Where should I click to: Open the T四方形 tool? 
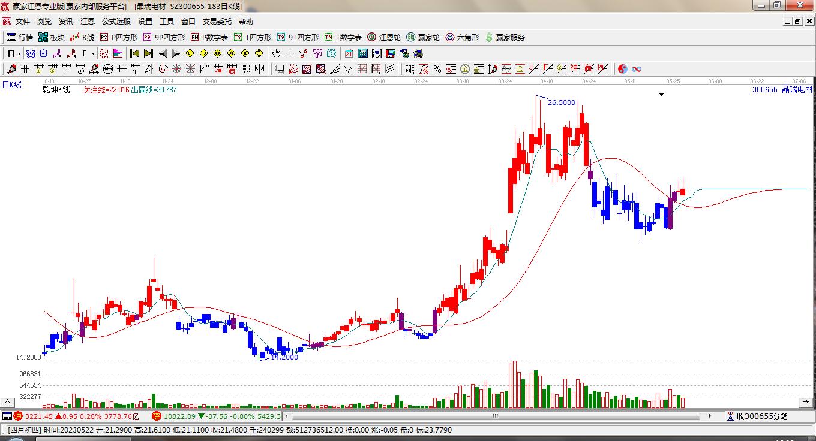(253, 37)
